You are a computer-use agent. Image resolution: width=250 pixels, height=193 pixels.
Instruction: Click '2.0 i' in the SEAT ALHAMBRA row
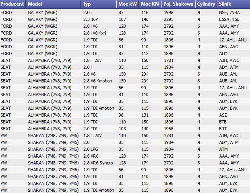(87, 68)
